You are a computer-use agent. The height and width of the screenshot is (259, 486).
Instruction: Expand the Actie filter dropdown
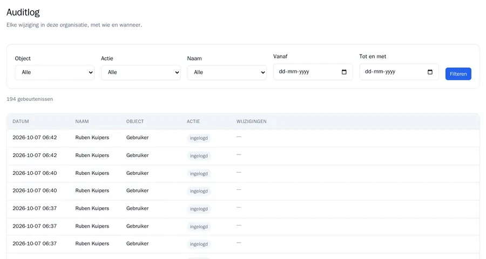point(141,72)
